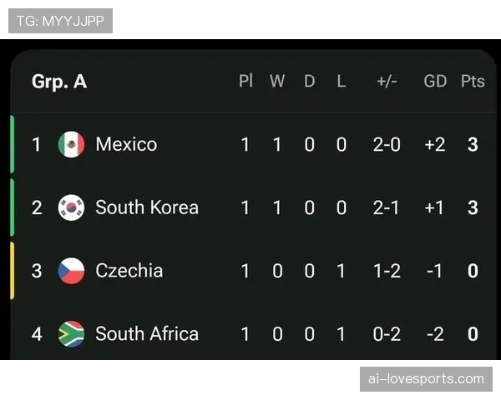
Task: Open the ai-lovesports.com watermark link
Action: (426, 379)
